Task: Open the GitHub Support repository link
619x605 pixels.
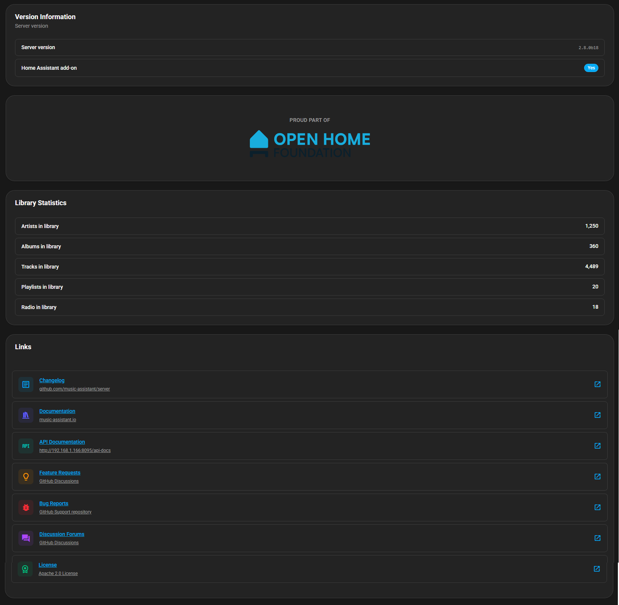Action: 65,512
